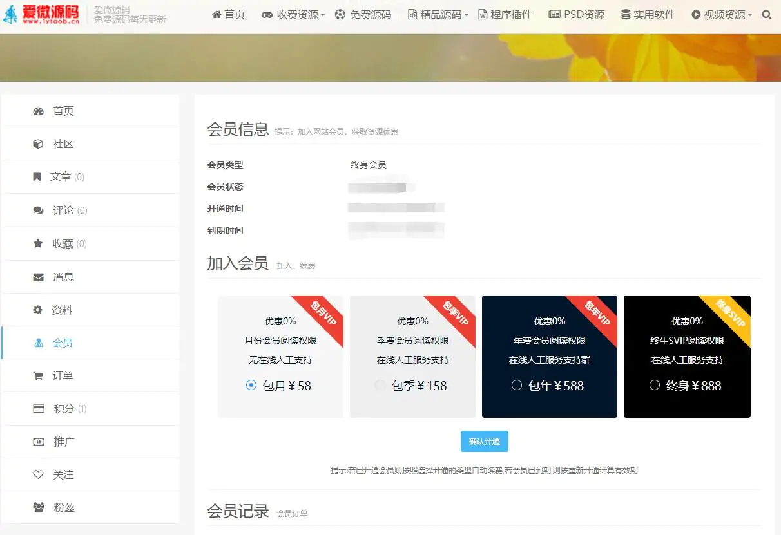Open the PSD资源 menu item
The image size is (781, 535).
(576, 14)
